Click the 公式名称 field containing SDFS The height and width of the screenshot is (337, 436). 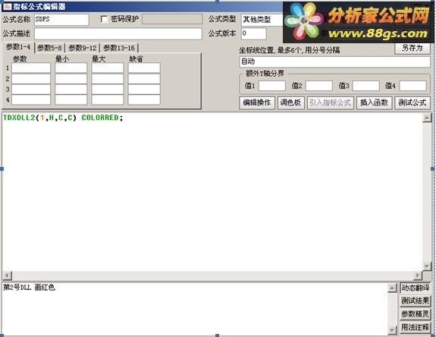[x=61, y=20]
